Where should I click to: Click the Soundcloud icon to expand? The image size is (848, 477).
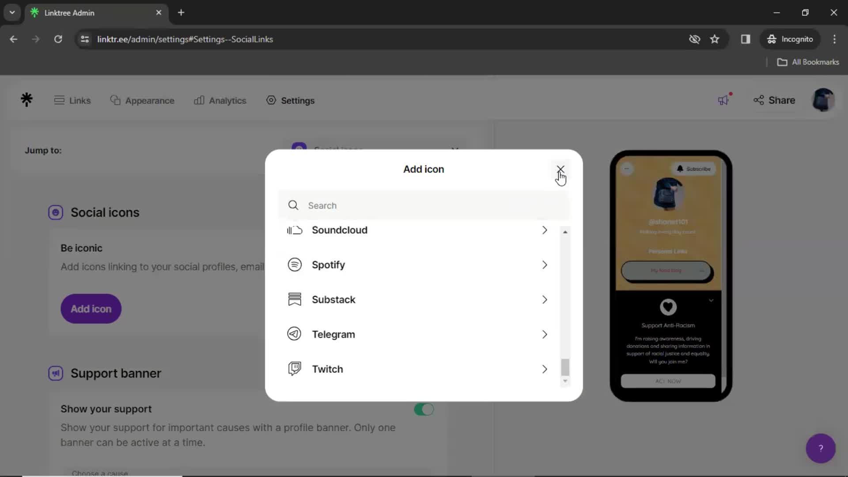[x=294, y=230]
